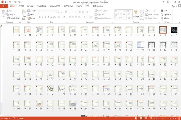Click the Undo arrow icon
The height and width of the screenshot is (120, 181).
(10, 2)
